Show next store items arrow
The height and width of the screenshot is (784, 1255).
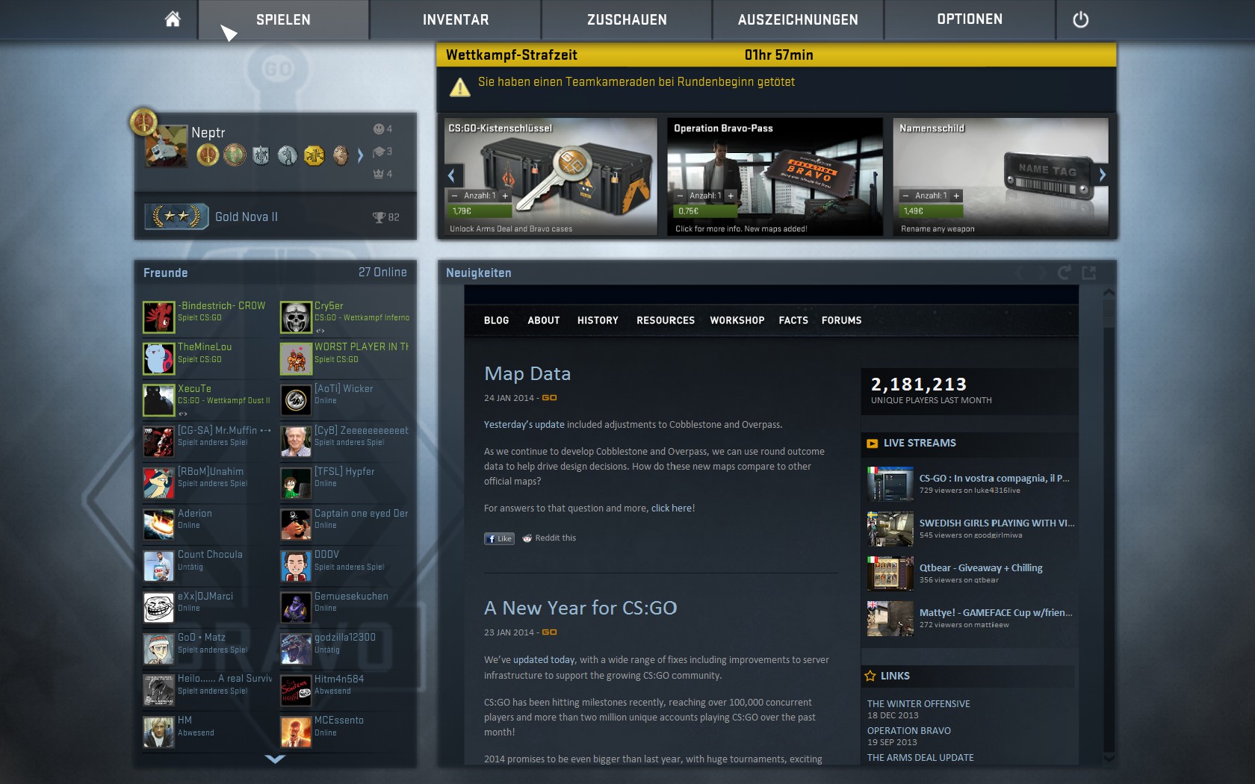(x=1102, y=175)
